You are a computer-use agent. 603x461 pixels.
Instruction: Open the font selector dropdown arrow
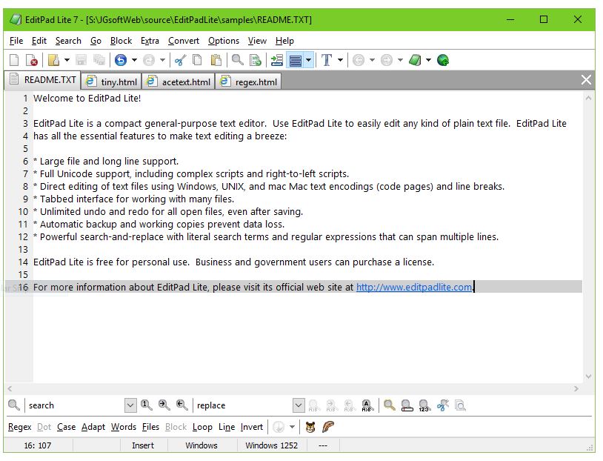[x=339, y=60]
